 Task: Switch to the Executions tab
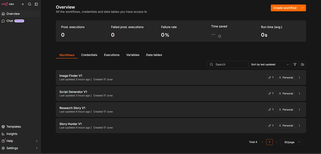[112, 55]
